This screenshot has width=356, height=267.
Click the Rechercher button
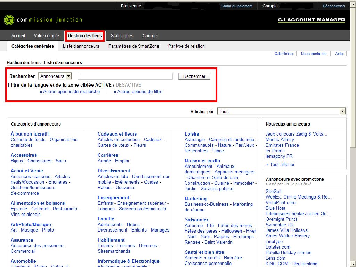(x=194, y=76)
